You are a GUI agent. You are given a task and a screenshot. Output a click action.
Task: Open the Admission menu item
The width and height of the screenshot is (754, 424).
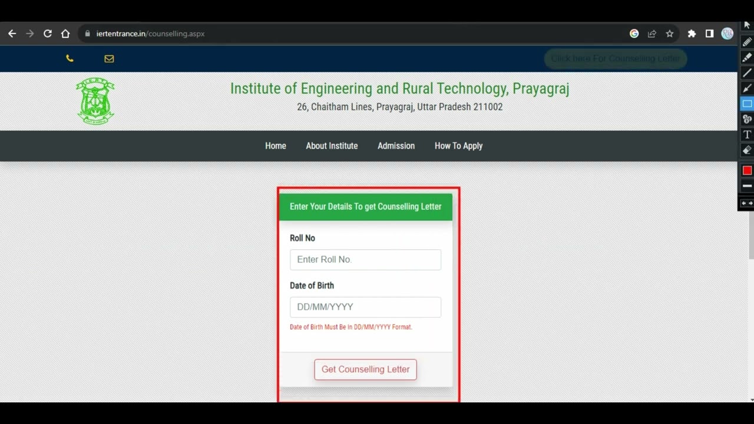tap(396, 145)
